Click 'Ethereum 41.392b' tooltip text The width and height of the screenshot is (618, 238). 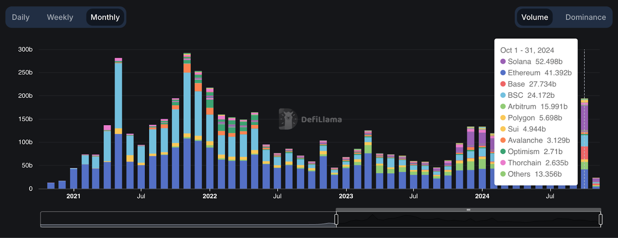click(540, 73)
